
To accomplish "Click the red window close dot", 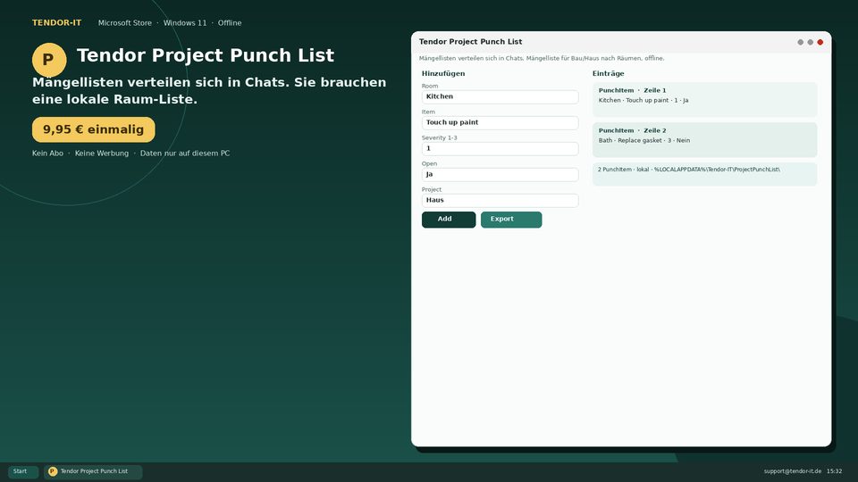I will click(x=820, y=42).
